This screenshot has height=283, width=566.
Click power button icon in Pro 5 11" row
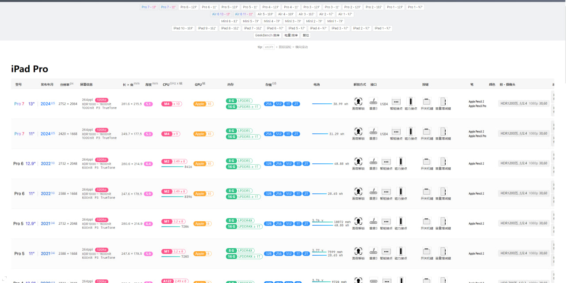[427, 251]
